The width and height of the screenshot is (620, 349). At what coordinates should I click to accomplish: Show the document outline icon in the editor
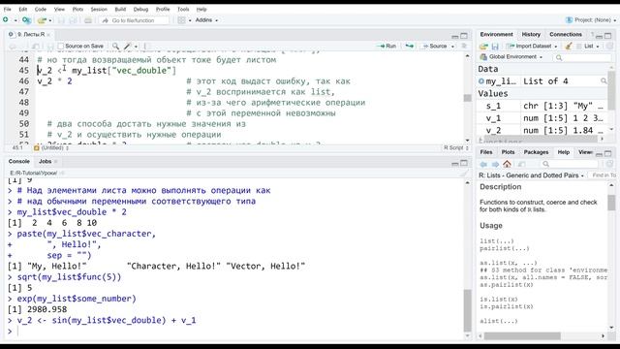point(464,46)
